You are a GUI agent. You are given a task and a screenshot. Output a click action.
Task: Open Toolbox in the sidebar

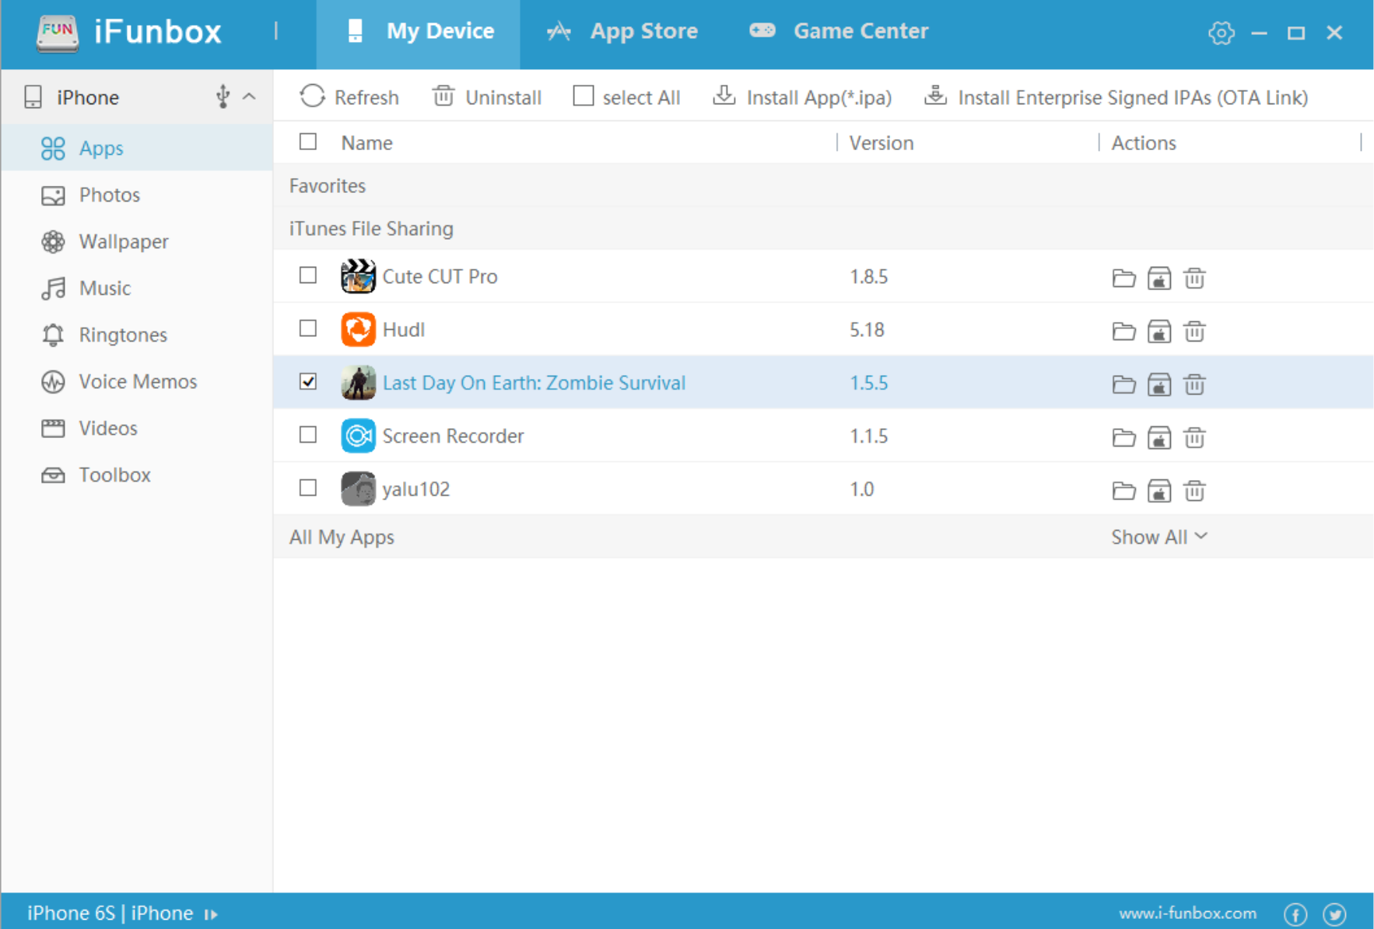coord(137,475)
